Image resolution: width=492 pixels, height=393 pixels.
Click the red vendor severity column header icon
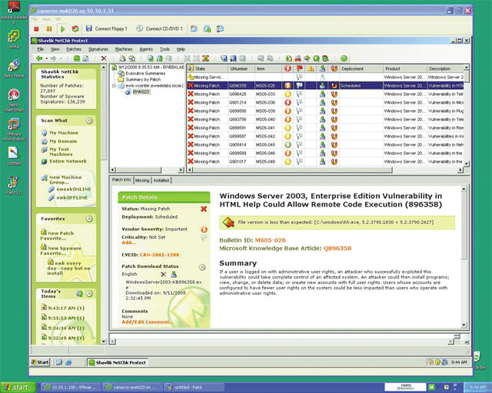pos(288,68)
